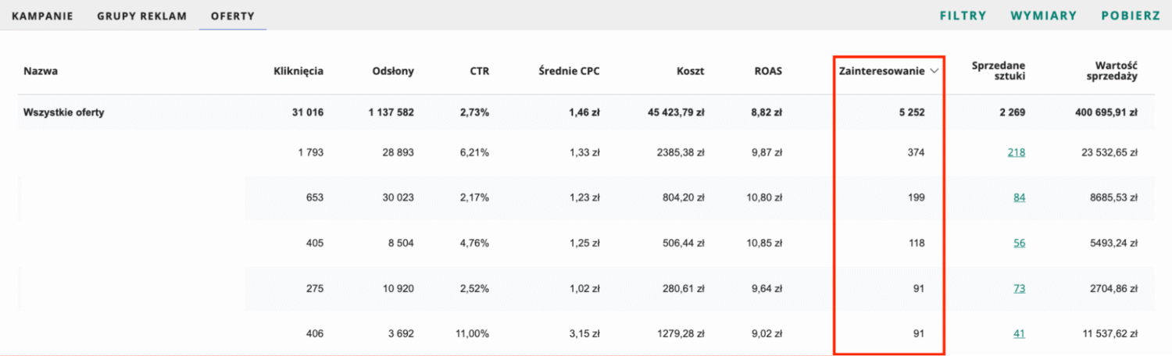Viewport: 1172px width, 356px height.
Task: Sort table by Odsłony column
Action: 393,71
